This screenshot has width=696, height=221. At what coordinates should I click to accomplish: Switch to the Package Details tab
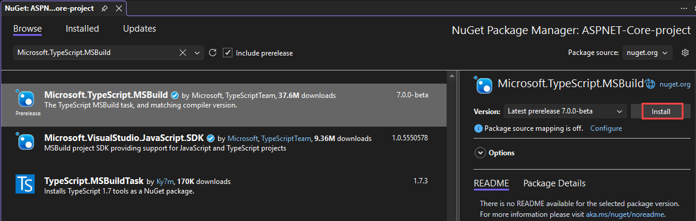click(554, 183)
